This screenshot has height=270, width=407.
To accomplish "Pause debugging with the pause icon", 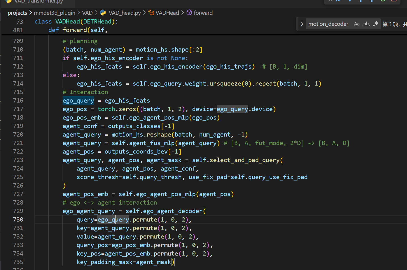I will click(330, 1).
